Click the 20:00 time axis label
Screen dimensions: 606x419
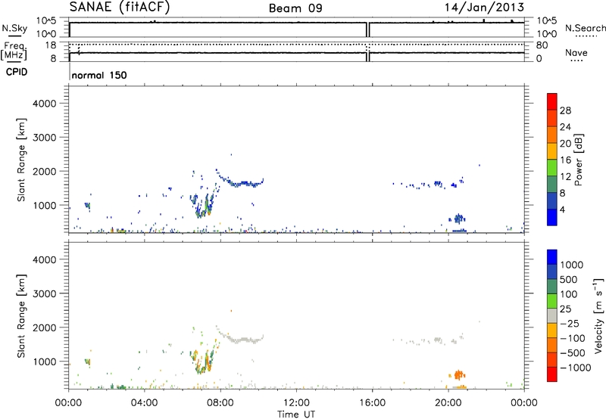(448, 403)
